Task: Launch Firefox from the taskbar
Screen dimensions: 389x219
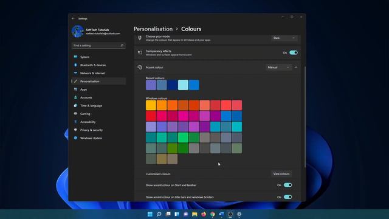Action: [x=204, y=214]
